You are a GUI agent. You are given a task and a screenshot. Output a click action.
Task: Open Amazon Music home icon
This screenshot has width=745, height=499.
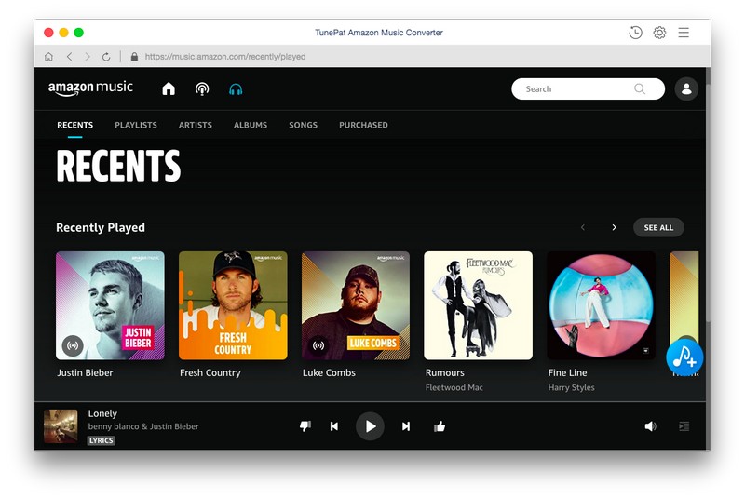tap(169, 88)
